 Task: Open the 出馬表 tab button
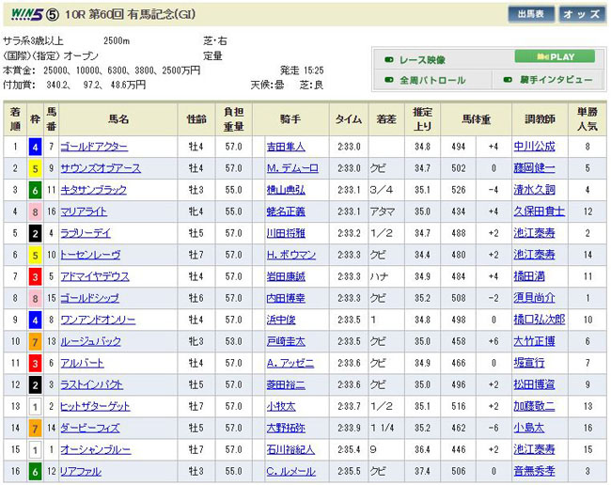pyautogui.click(x=529, y=15)
